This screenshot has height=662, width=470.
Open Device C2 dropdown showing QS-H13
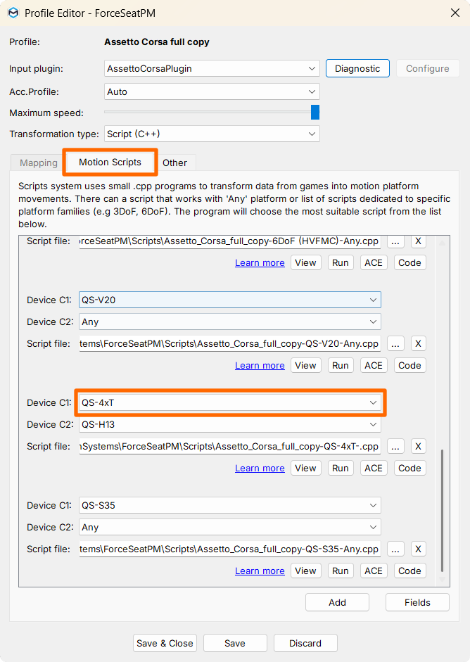point(229,424)
